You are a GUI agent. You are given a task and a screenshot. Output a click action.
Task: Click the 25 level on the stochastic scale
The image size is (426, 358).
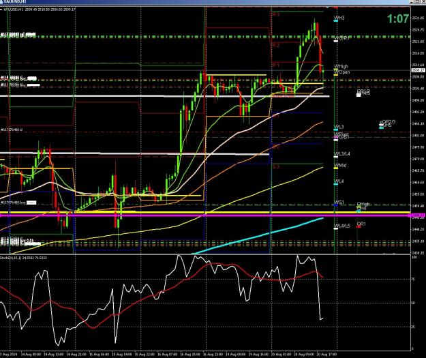click(x=414, y=327)
